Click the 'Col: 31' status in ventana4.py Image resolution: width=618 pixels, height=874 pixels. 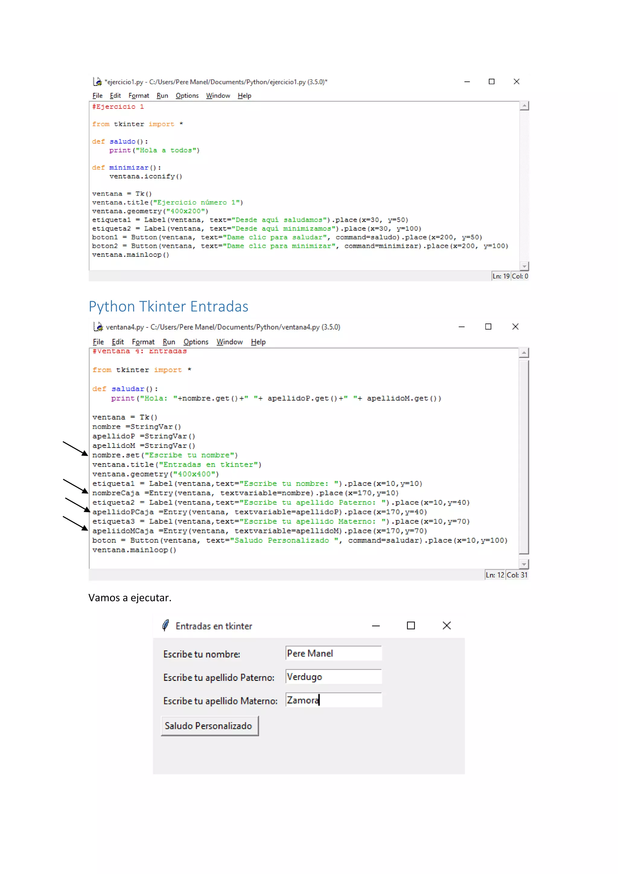(517, 575)
